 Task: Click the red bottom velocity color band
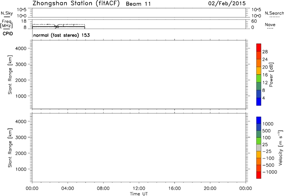259,175
